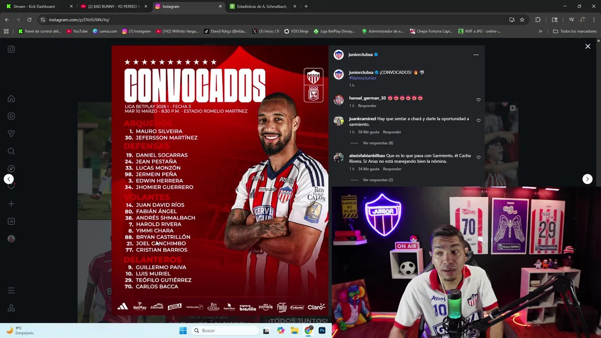Image resolution: width=601 pixels, height=338 pixels.
Task: Open Reels from the Instagram sidebar
Action: pos(11,116)
